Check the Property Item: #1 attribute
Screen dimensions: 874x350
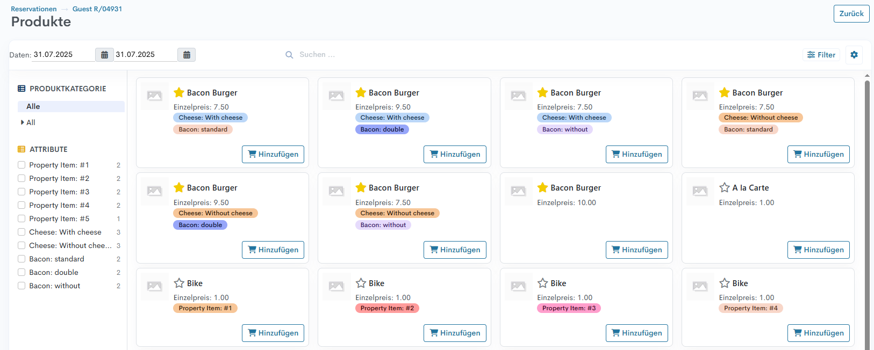(22, 165)
